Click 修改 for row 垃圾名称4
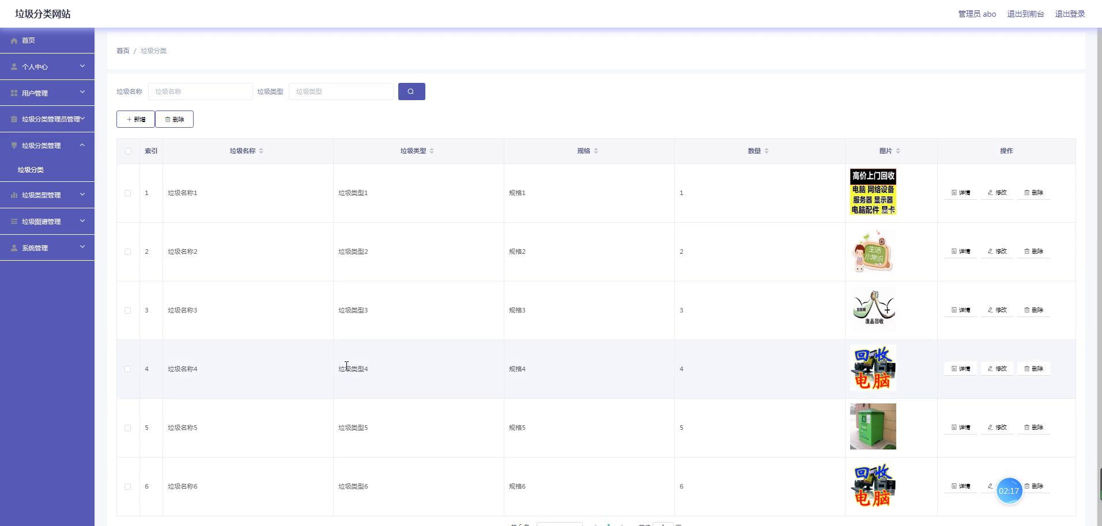Screen dimensions: 1102x526 pos(997,369)
